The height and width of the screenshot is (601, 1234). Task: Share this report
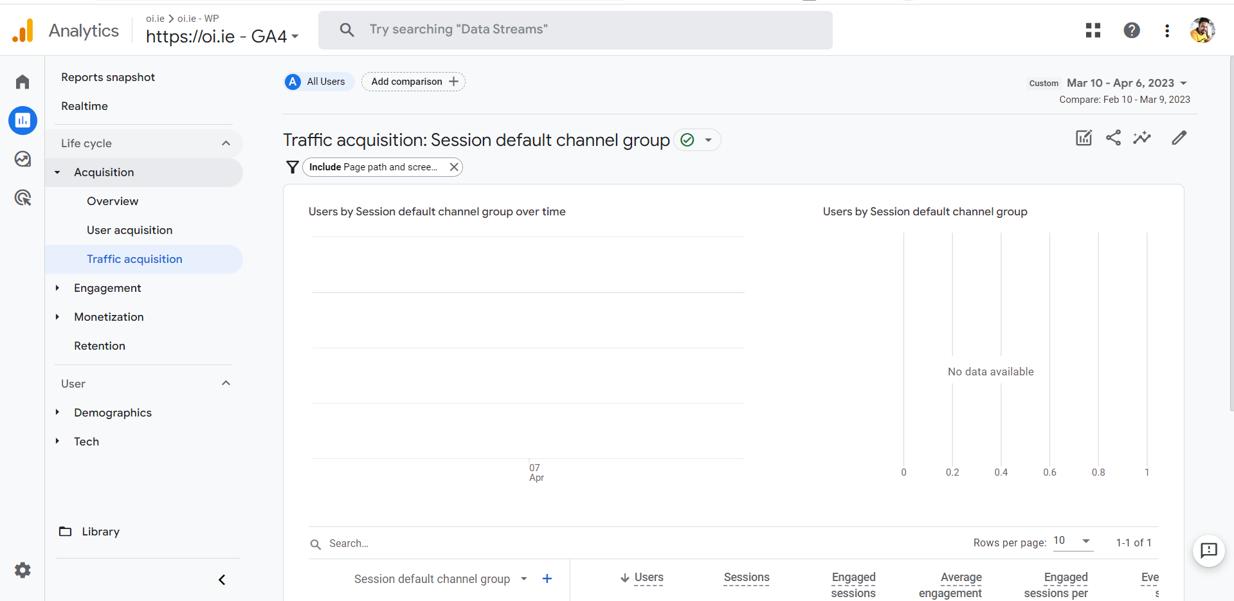click(x=1113, y=138)
